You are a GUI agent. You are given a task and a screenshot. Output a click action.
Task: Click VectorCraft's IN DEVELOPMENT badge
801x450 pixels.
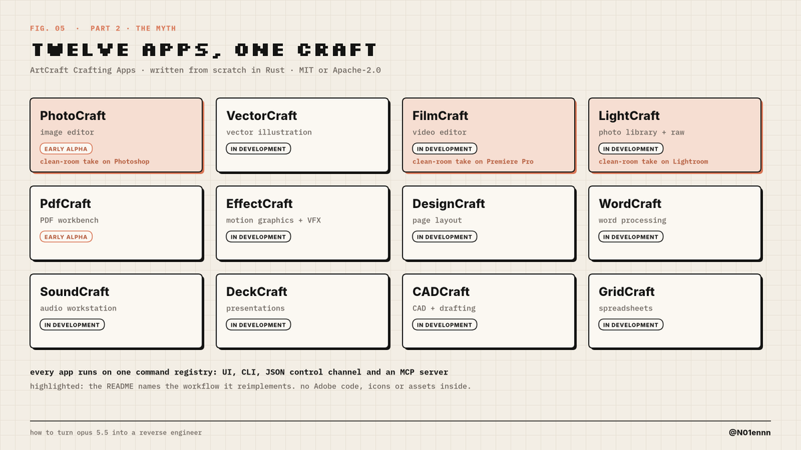pyautogui.click(x=258, y=149)
